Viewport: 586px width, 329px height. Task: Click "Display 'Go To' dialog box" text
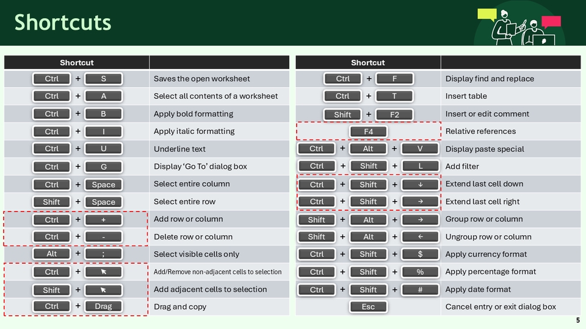coord(200,166)
